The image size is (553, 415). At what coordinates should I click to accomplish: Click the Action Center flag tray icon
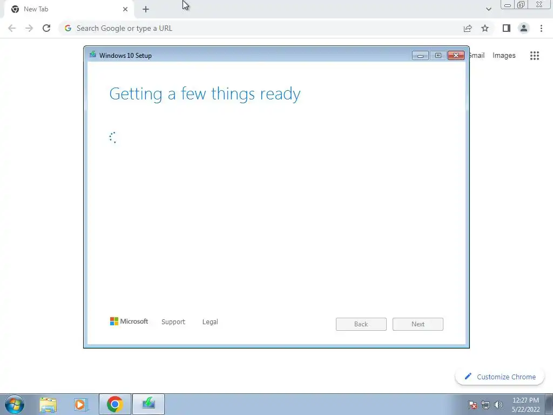tap(472, 405)
